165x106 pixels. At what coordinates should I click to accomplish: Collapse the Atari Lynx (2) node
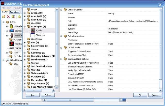(x=24, y=27)
